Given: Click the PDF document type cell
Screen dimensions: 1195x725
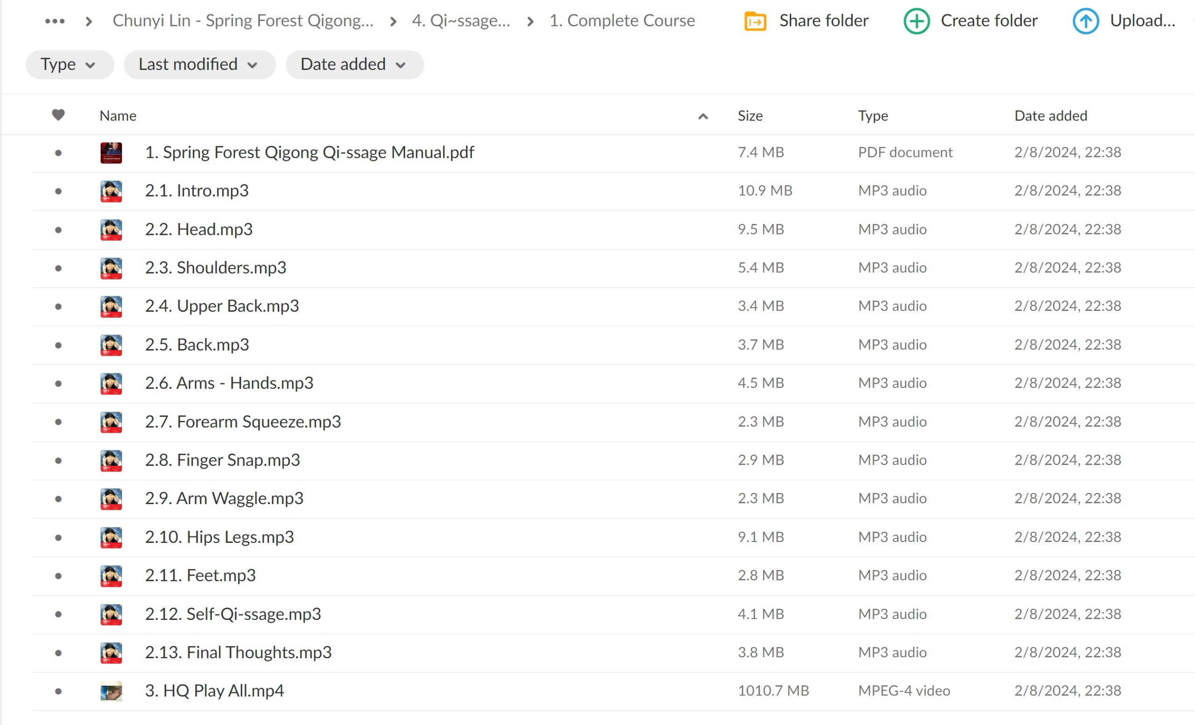Looking at the screenshot, I should coord(905,153).
